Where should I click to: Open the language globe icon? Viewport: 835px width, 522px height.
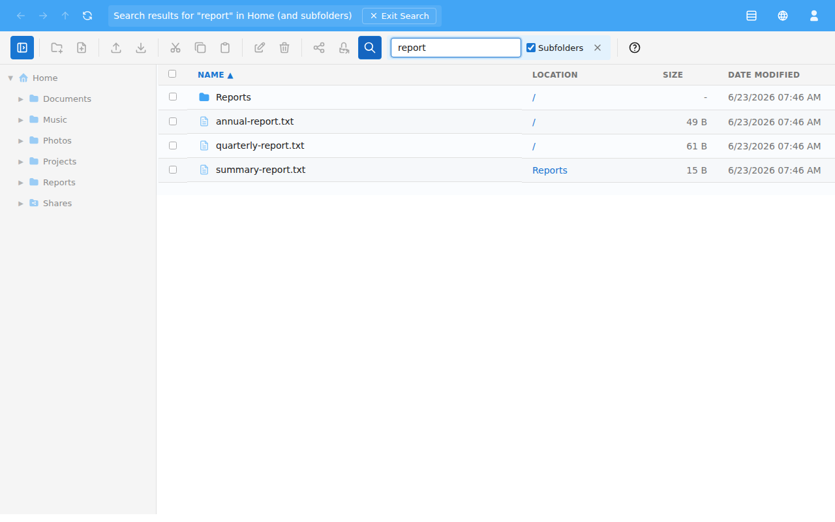[783, 16]
